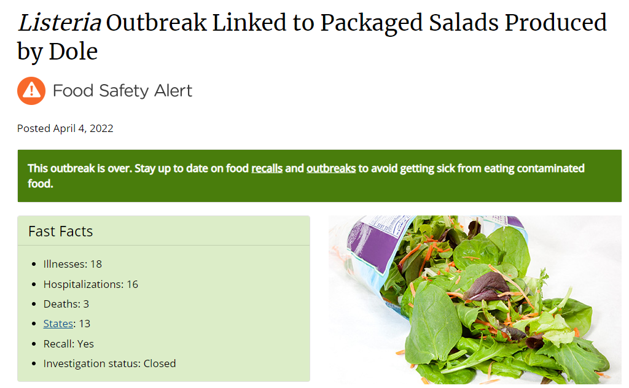Image resolution: width=629 pixels, height=388 pixels.
Task: Open the States link in Fast Facts
Action: (58, 324)
